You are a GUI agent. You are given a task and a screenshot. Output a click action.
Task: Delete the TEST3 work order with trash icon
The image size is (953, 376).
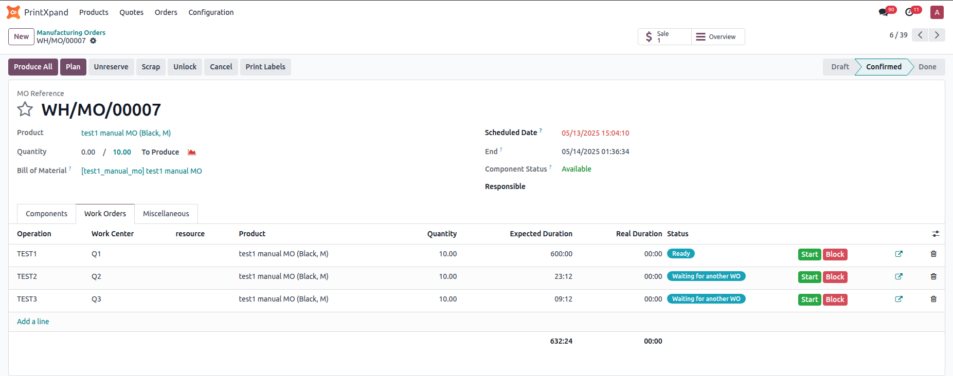(x=933, y=299)
